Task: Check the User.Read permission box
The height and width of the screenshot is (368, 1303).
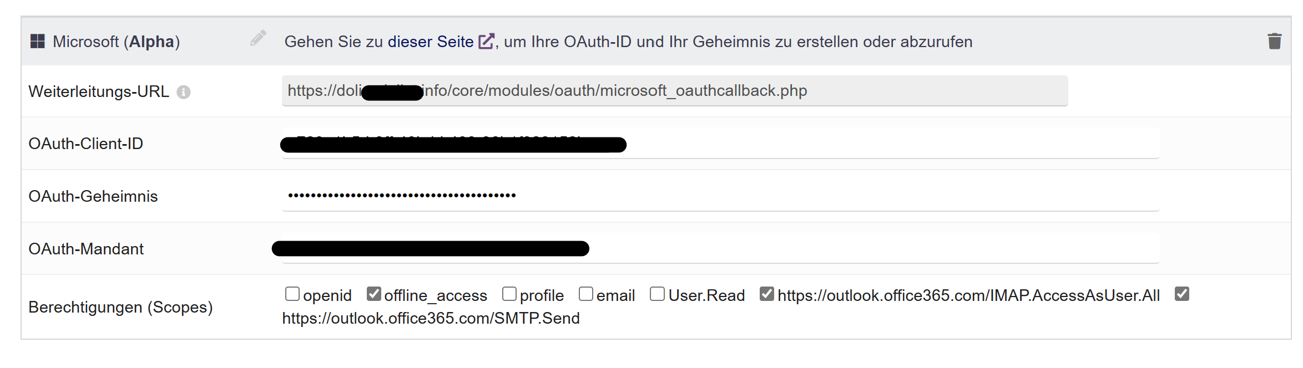Action: (x=657, y=294)
